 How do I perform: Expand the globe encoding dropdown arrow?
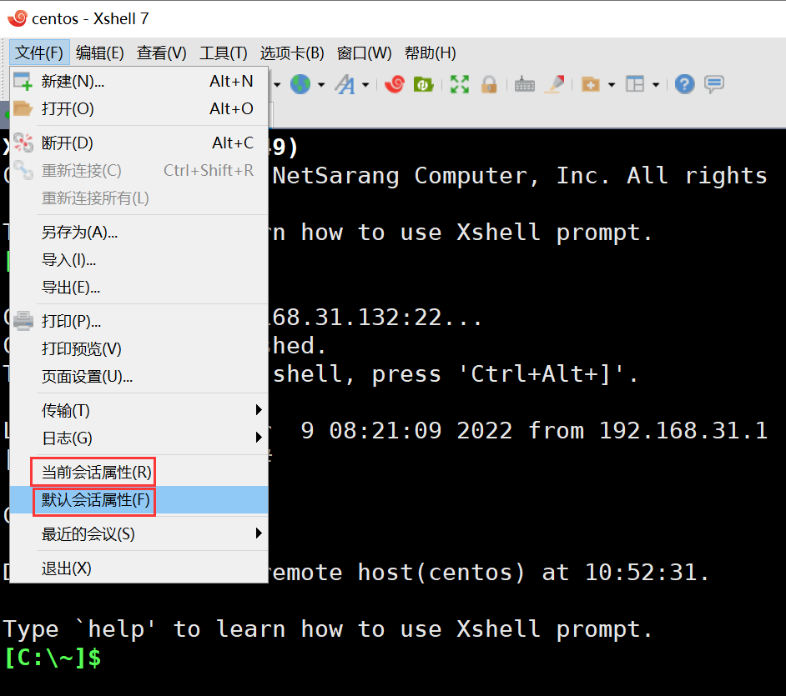(x=321, y=85)
